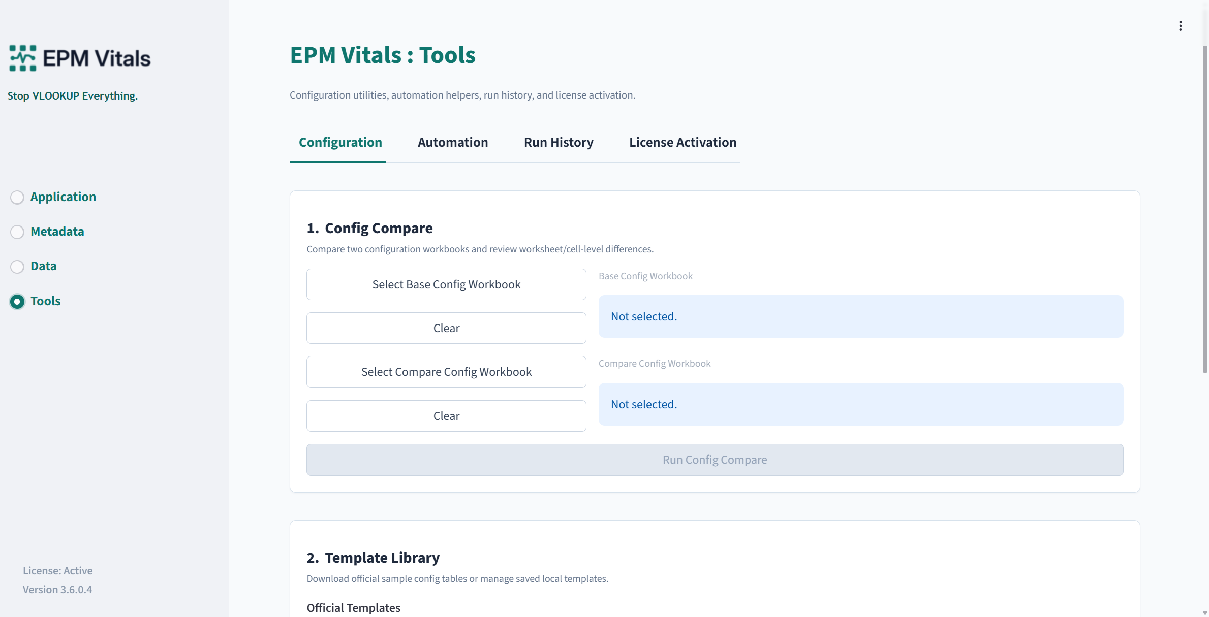Viewport: 1209px width, 617px height.
Task: Click the '1. Config Compare' heading
Action: point(369,228)
